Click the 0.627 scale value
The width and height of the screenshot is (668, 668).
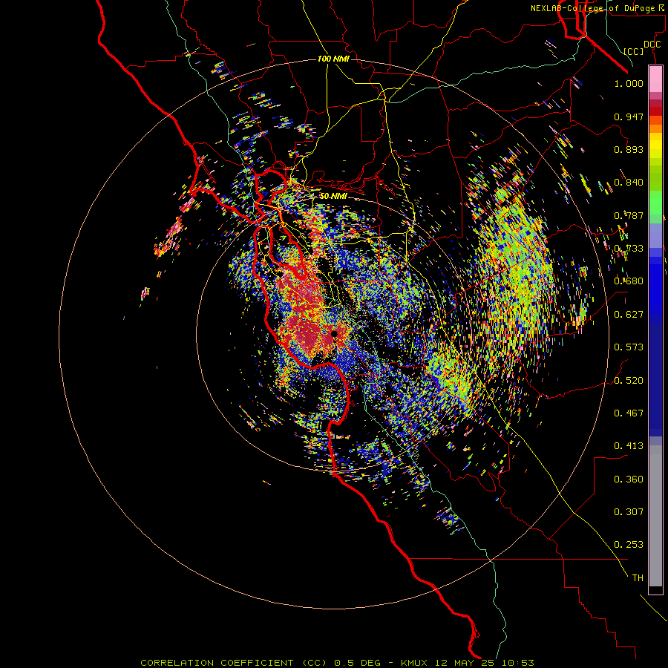(629, 315)
